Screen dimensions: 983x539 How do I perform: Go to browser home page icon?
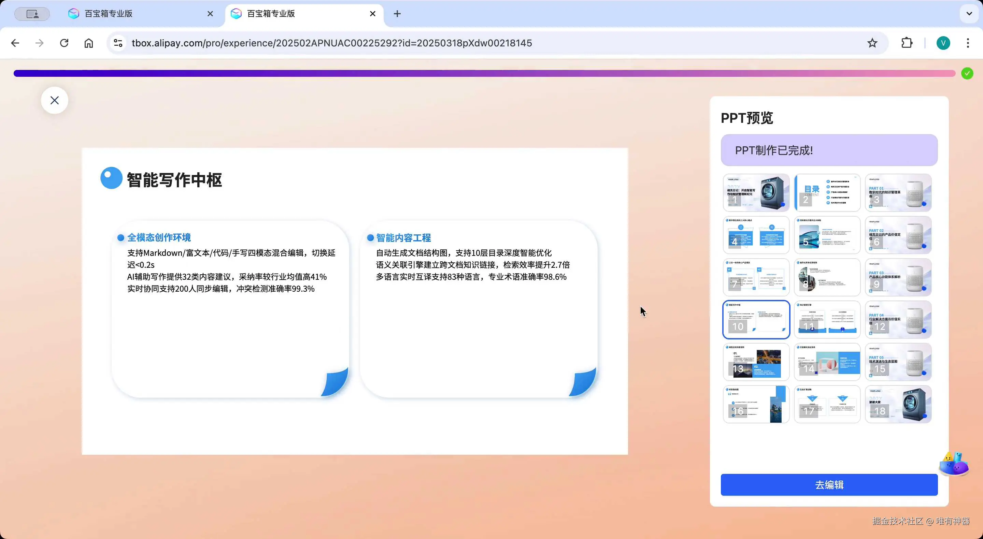click(x=88, y=43)
